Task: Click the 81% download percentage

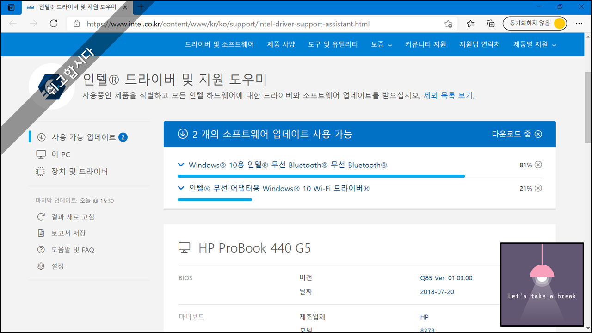Action: (526, 165)
